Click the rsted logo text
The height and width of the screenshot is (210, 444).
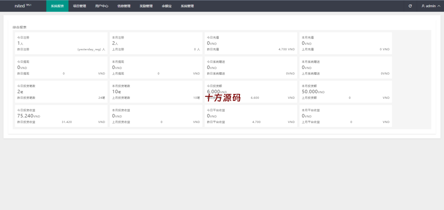tap(23, 6)
